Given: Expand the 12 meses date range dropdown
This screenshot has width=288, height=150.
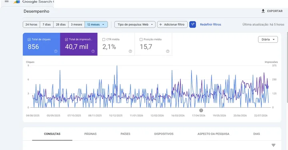Looking at the screenshot, I should [96, 24].
